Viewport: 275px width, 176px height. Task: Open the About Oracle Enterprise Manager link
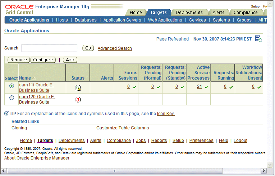click(37, 158)
